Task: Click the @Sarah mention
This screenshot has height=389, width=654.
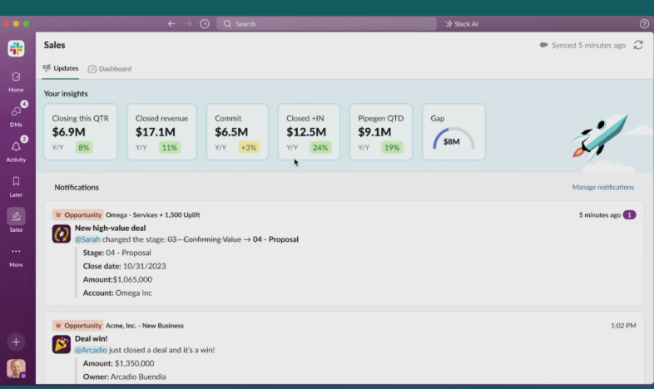Action: 87,239
